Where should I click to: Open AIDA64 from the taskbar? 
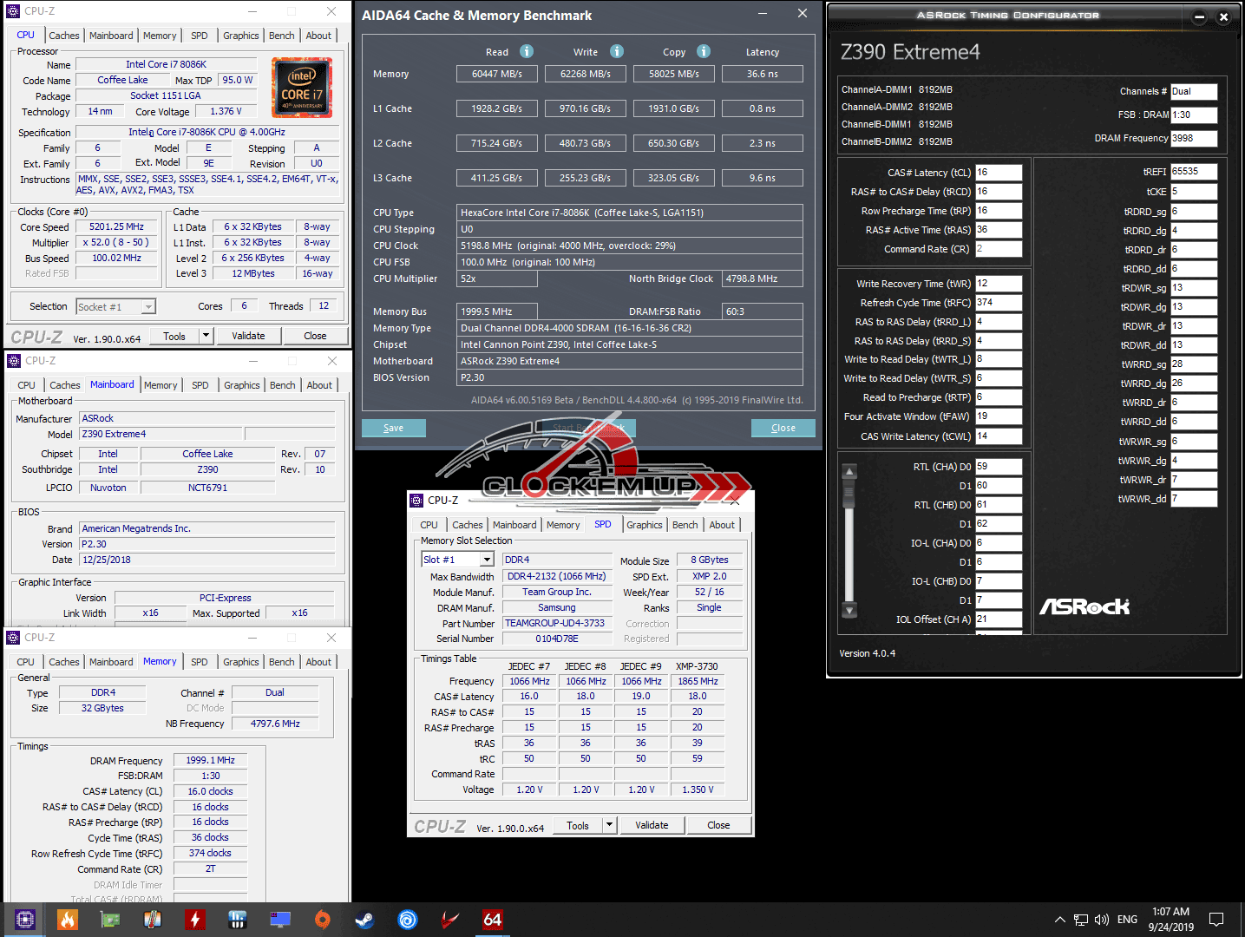point(492,920)
